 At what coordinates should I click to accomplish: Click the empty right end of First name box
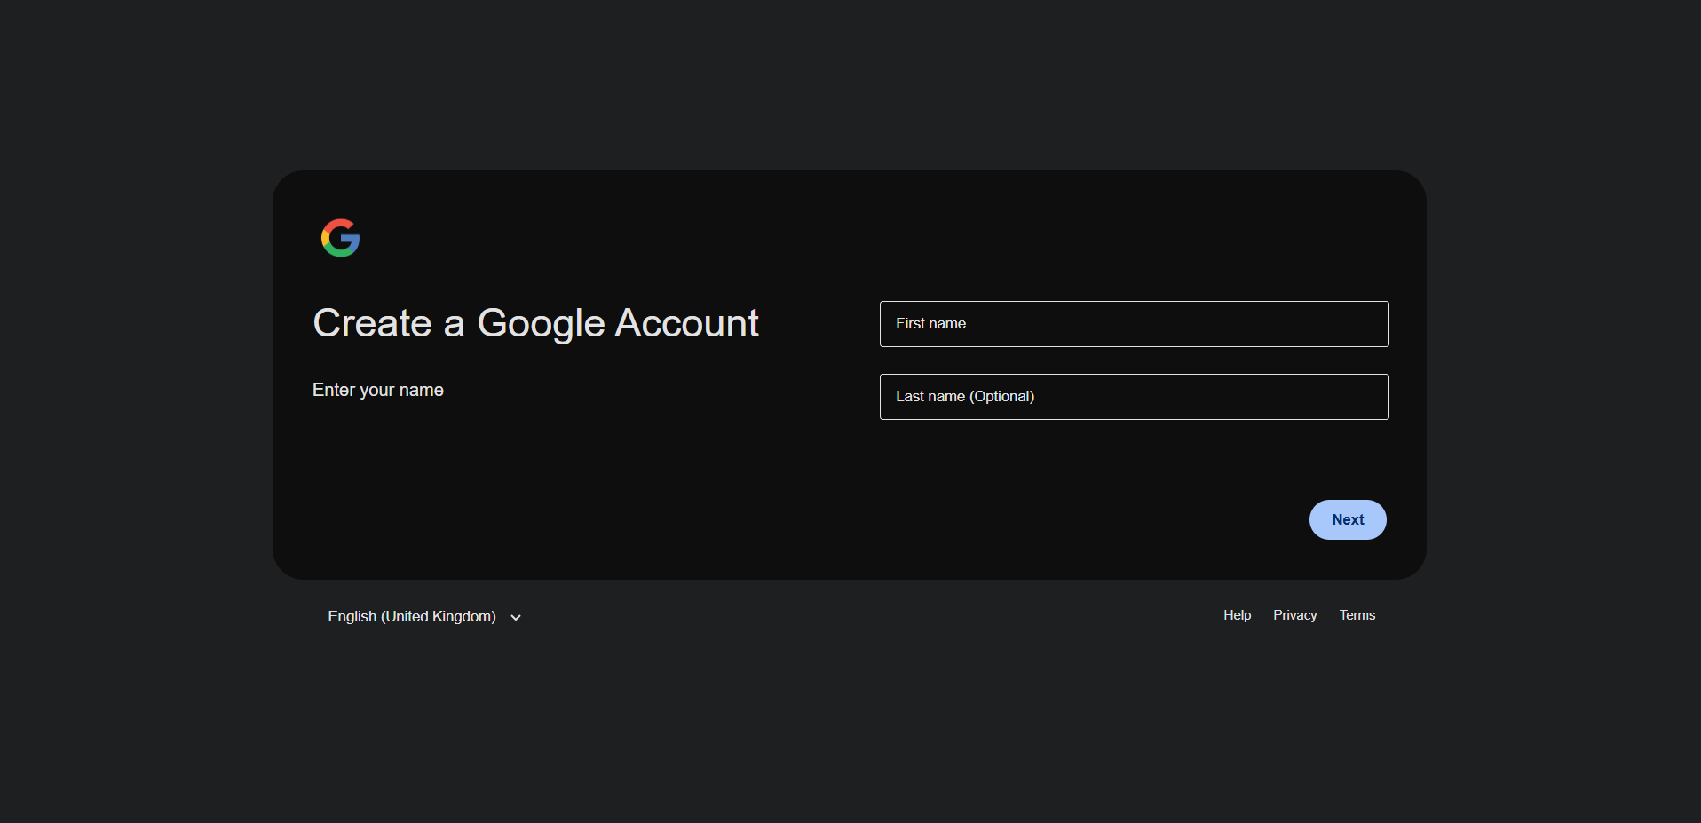(x=1332, y=324)
